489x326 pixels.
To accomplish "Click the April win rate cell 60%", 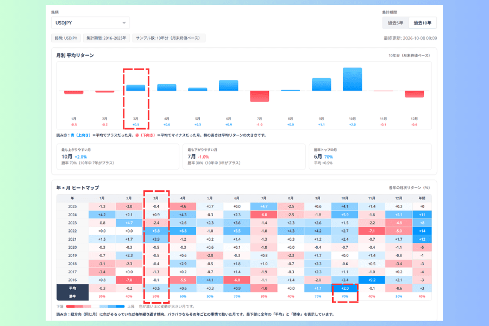I will point(183,296).
